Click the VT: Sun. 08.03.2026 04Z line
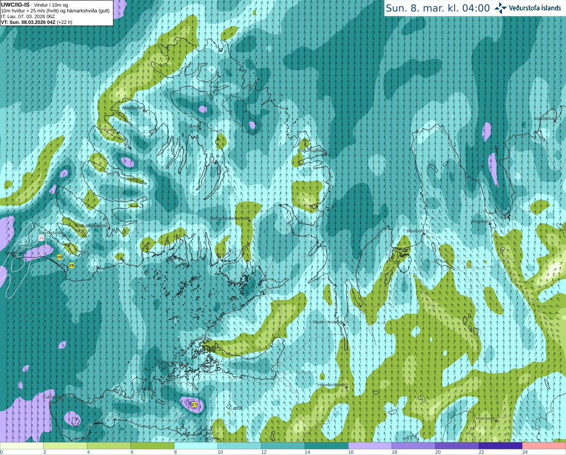 pyautogui.click(x=37, y=22)
